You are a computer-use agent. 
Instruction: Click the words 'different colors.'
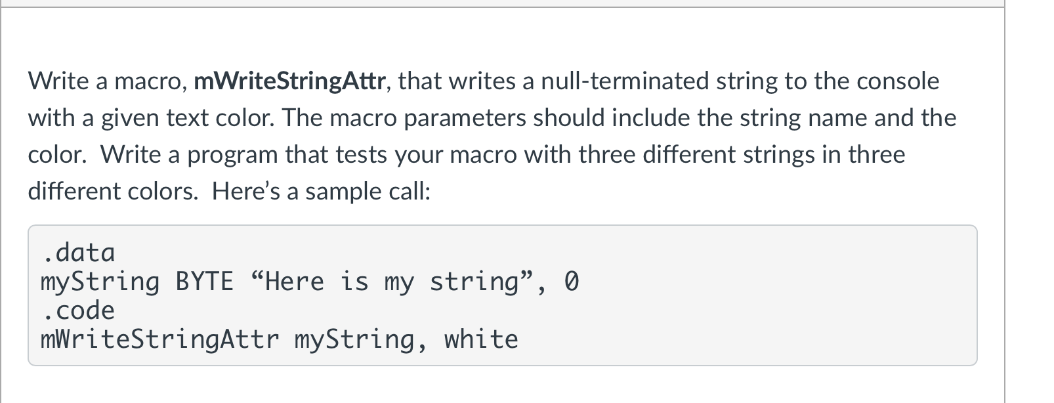(x=113, y=192)
